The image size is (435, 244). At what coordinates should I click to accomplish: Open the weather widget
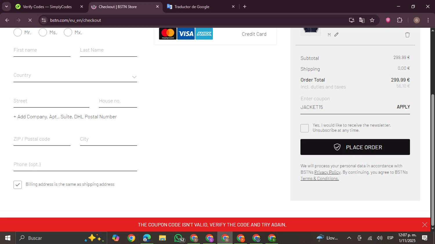pyautogui.click(x=328, y=238)
